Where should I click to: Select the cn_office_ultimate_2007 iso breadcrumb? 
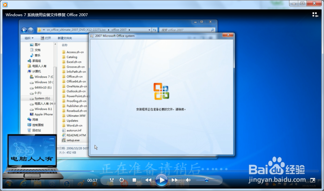tap(76, 30)
